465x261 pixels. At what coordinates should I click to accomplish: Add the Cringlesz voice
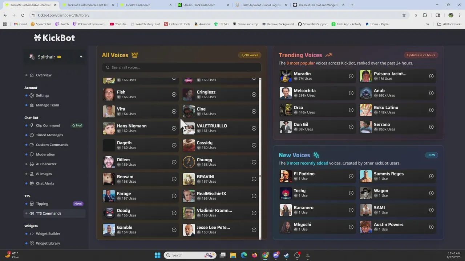[254, 94]
